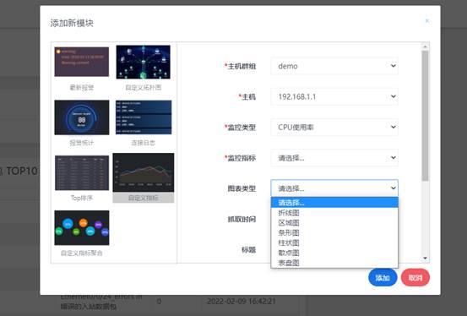The image size is (467, 316).
Task: Choose 条形图 in chart type list
Action: click(334, 232)
